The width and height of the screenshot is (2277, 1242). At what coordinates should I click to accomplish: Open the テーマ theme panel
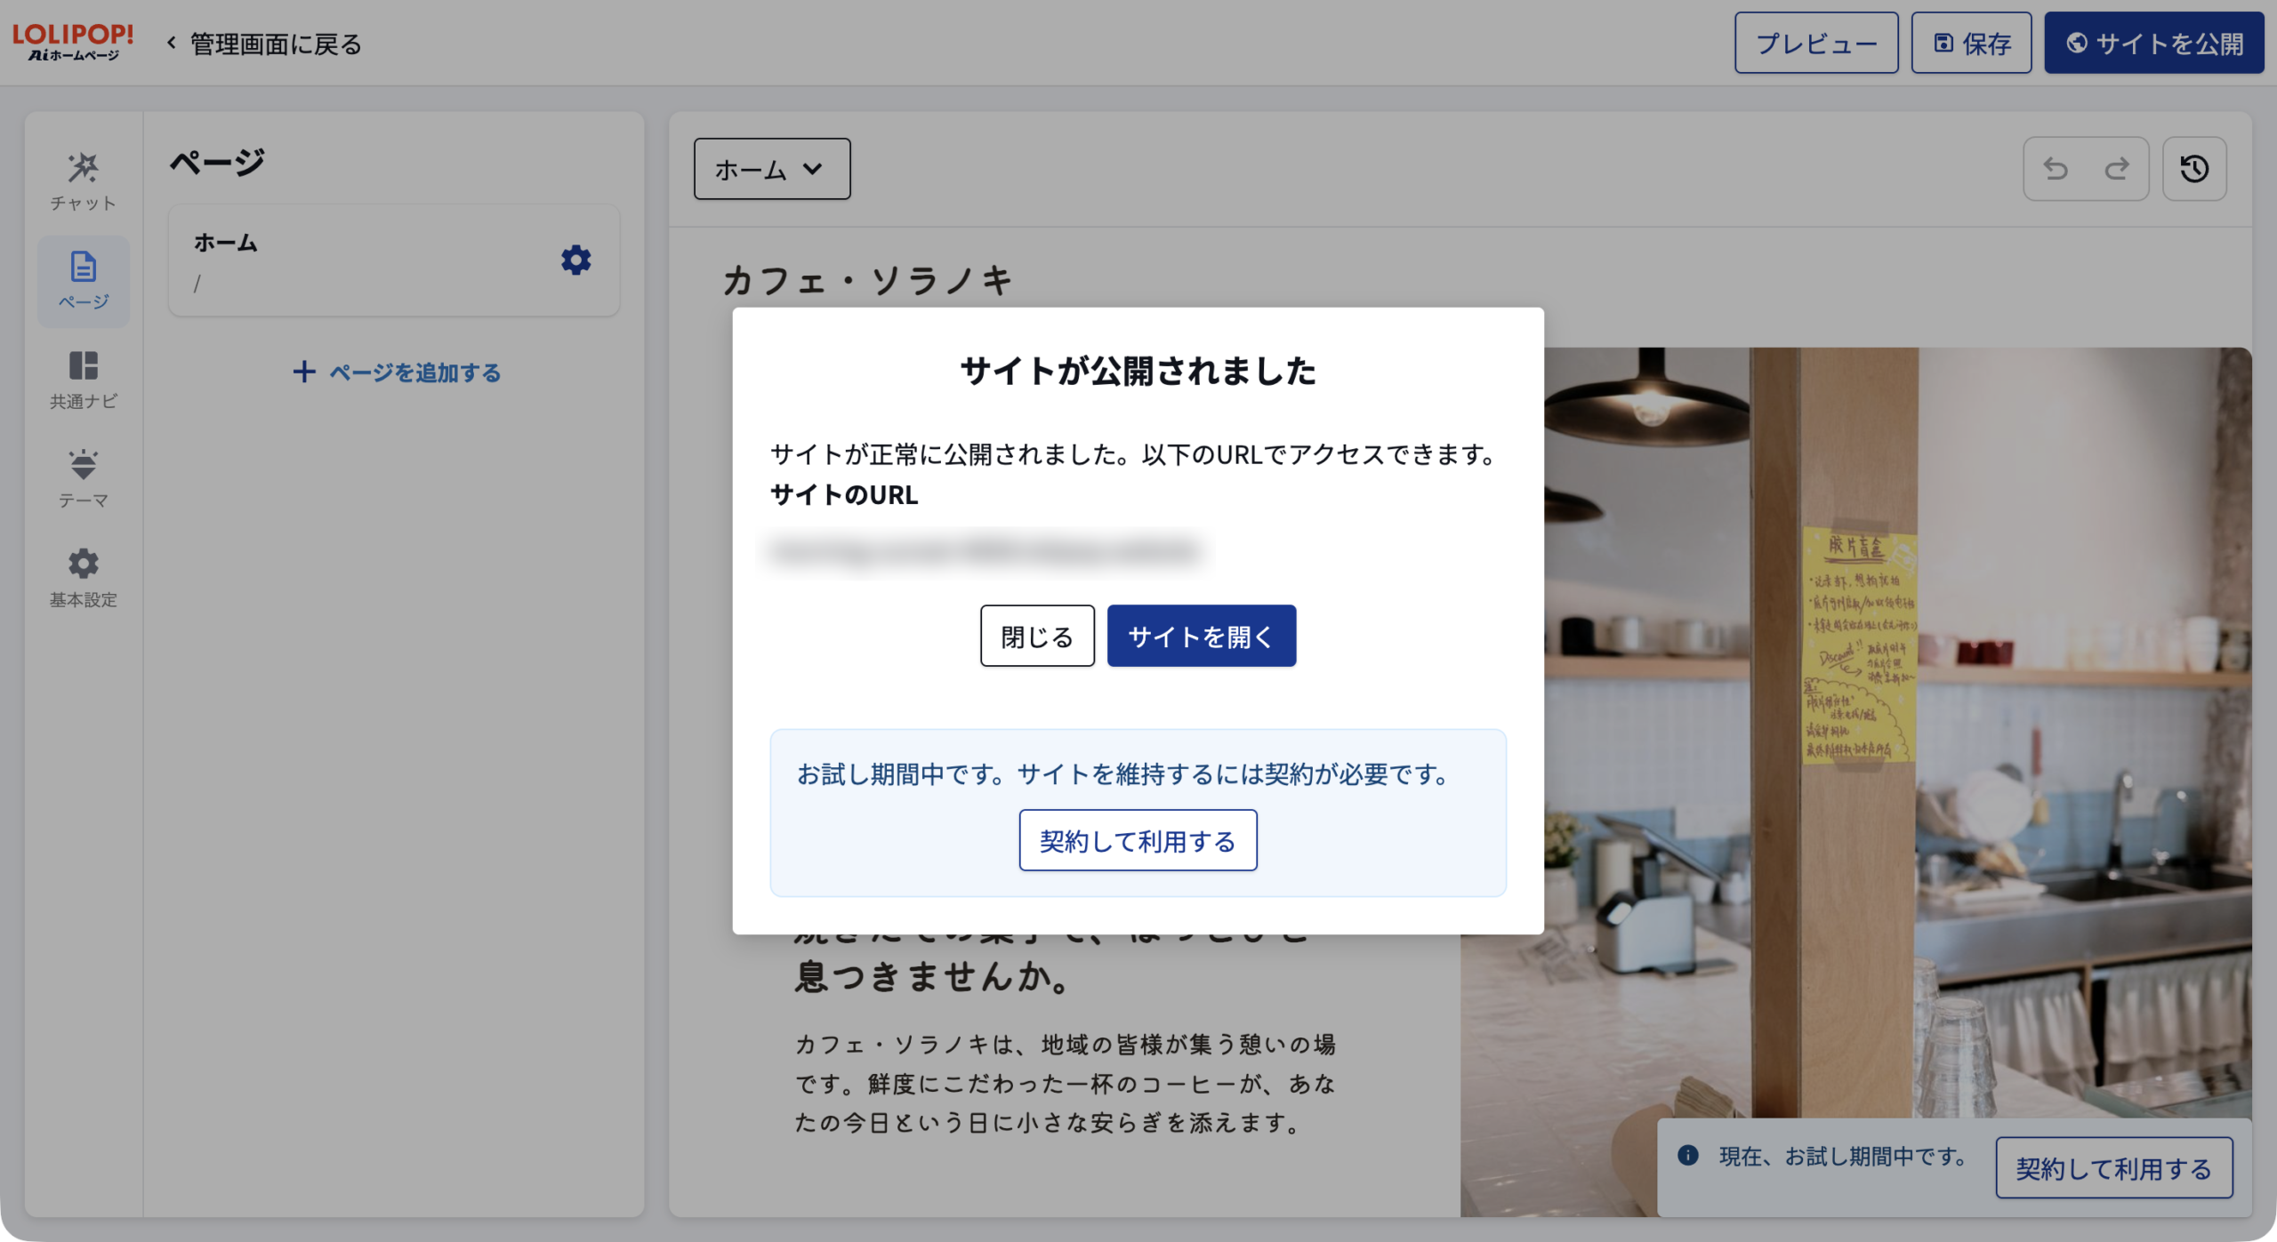click(83, 479)
